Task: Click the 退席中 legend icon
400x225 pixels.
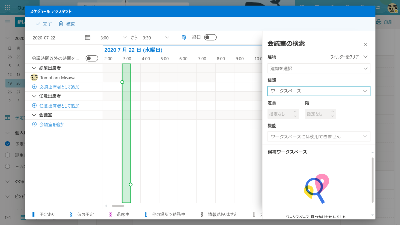Action: [x=111, y=214]
